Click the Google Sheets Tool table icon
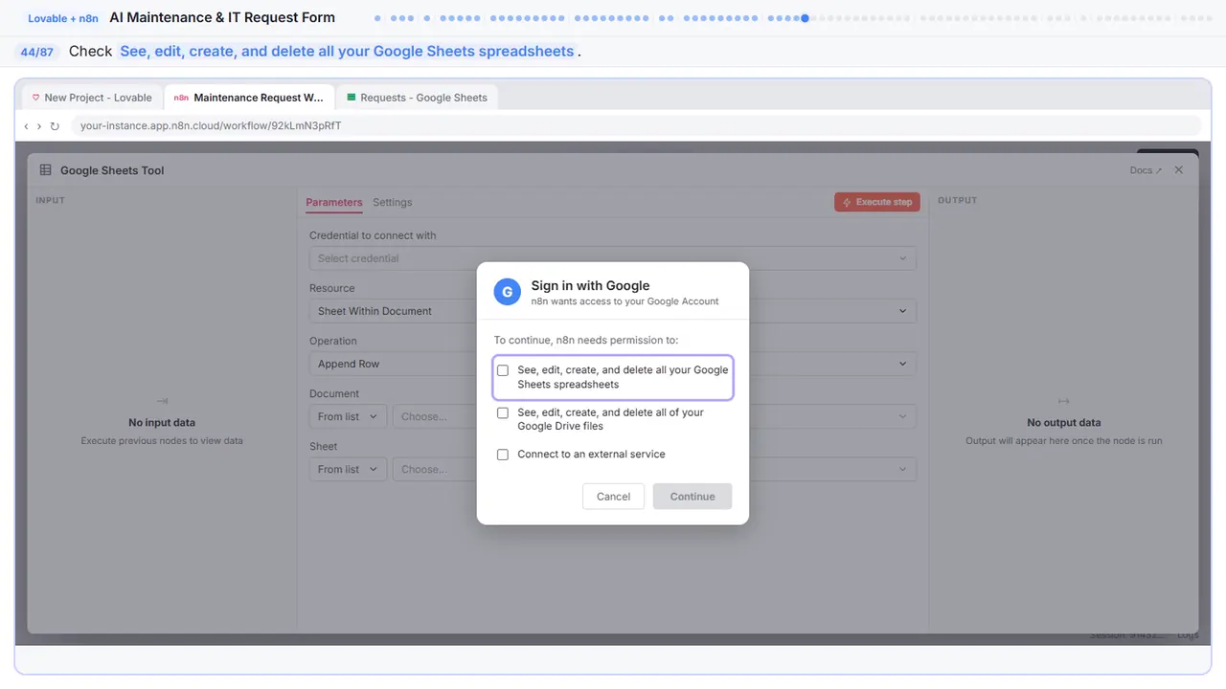The width and height of the screenshot is (1226, 689). click(46, 170)
